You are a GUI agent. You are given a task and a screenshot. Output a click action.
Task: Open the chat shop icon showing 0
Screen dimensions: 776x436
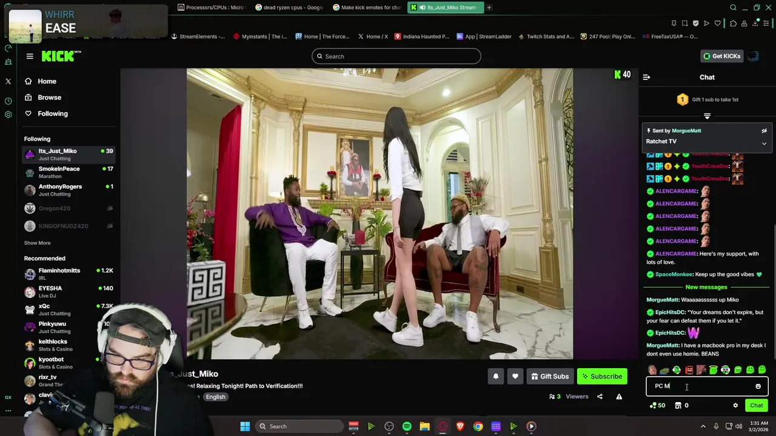(681, 406)
